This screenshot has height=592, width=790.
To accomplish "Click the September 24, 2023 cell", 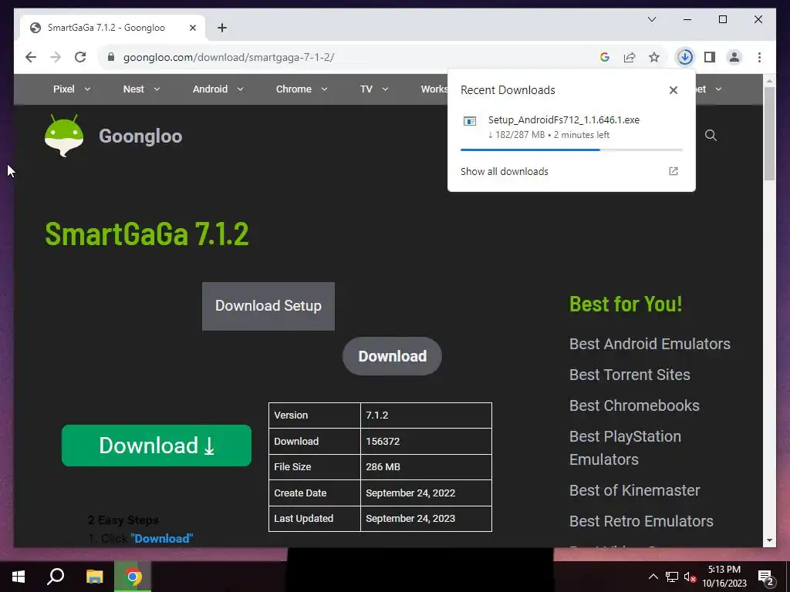I will [426, 519].
